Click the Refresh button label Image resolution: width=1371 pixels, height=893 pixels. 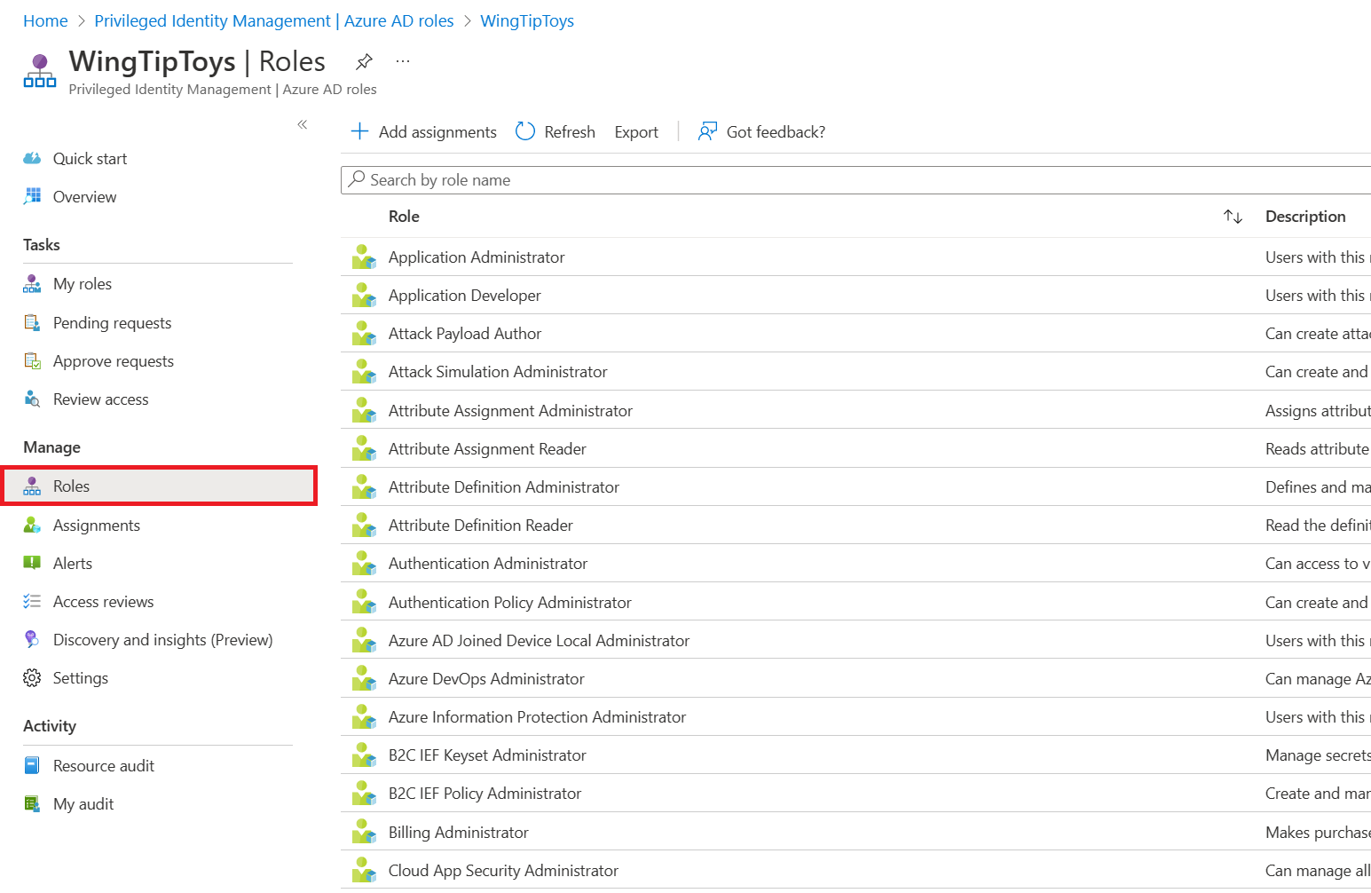pyautogui.click(x=570, y=131)
